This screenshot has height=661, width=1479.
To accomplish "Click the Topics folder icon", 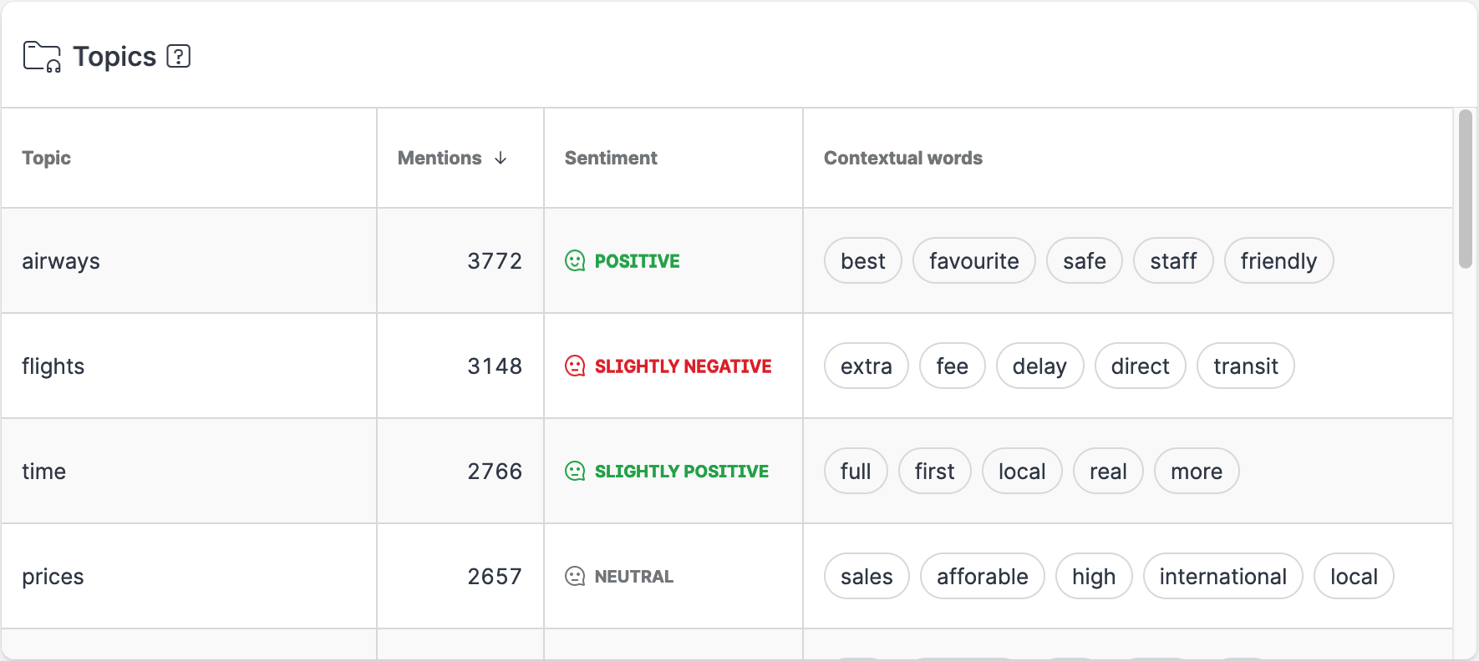I will point(39,55).
